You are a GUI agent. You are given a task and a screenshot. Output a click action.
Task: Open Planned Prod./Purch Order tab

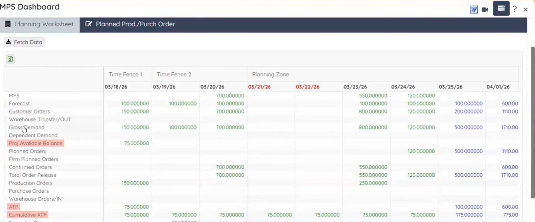[x=131, y=24]
